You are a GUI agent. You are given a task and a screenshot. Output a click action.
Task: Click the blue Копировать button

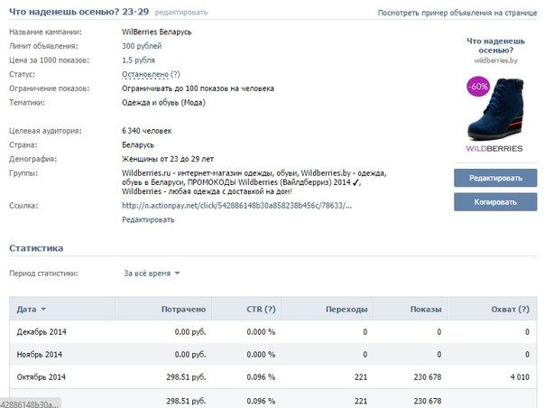click(x=495, y=202)
